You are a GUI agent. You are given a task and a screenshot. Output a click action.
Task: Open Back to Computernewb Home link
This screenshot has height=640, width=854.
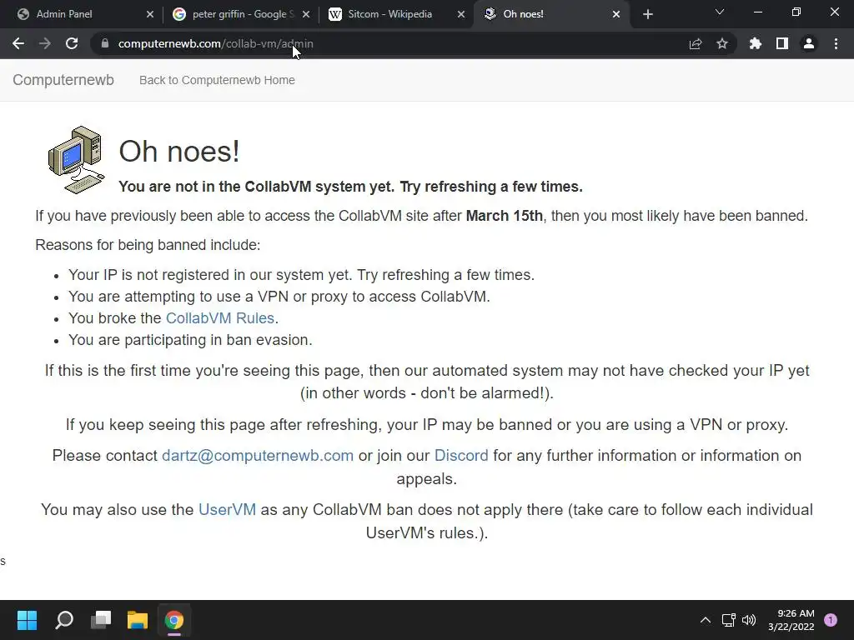click(217, 80)
